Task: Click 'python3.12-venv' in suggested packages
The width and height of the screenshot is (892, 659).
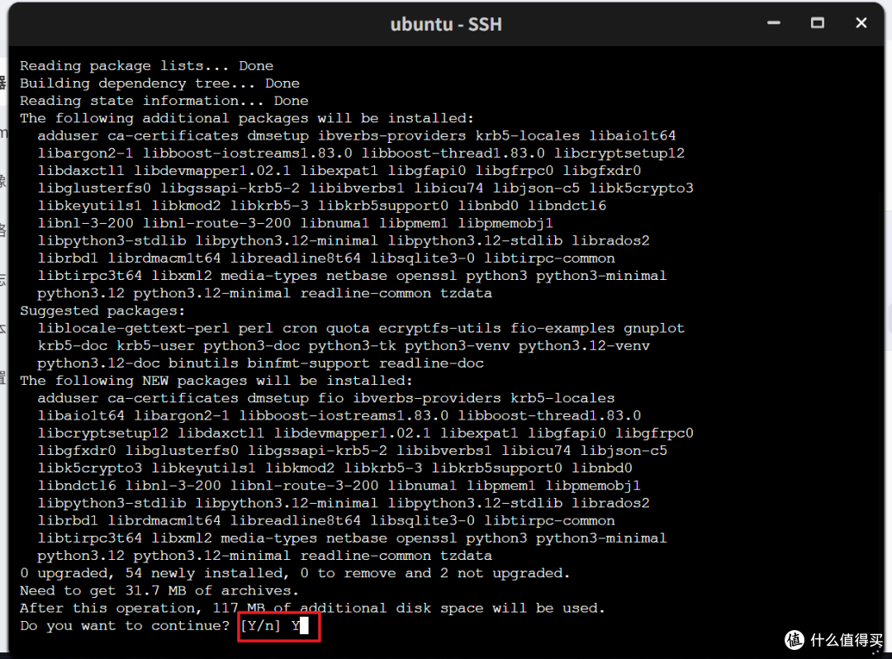Action: (x=584, y=346)
